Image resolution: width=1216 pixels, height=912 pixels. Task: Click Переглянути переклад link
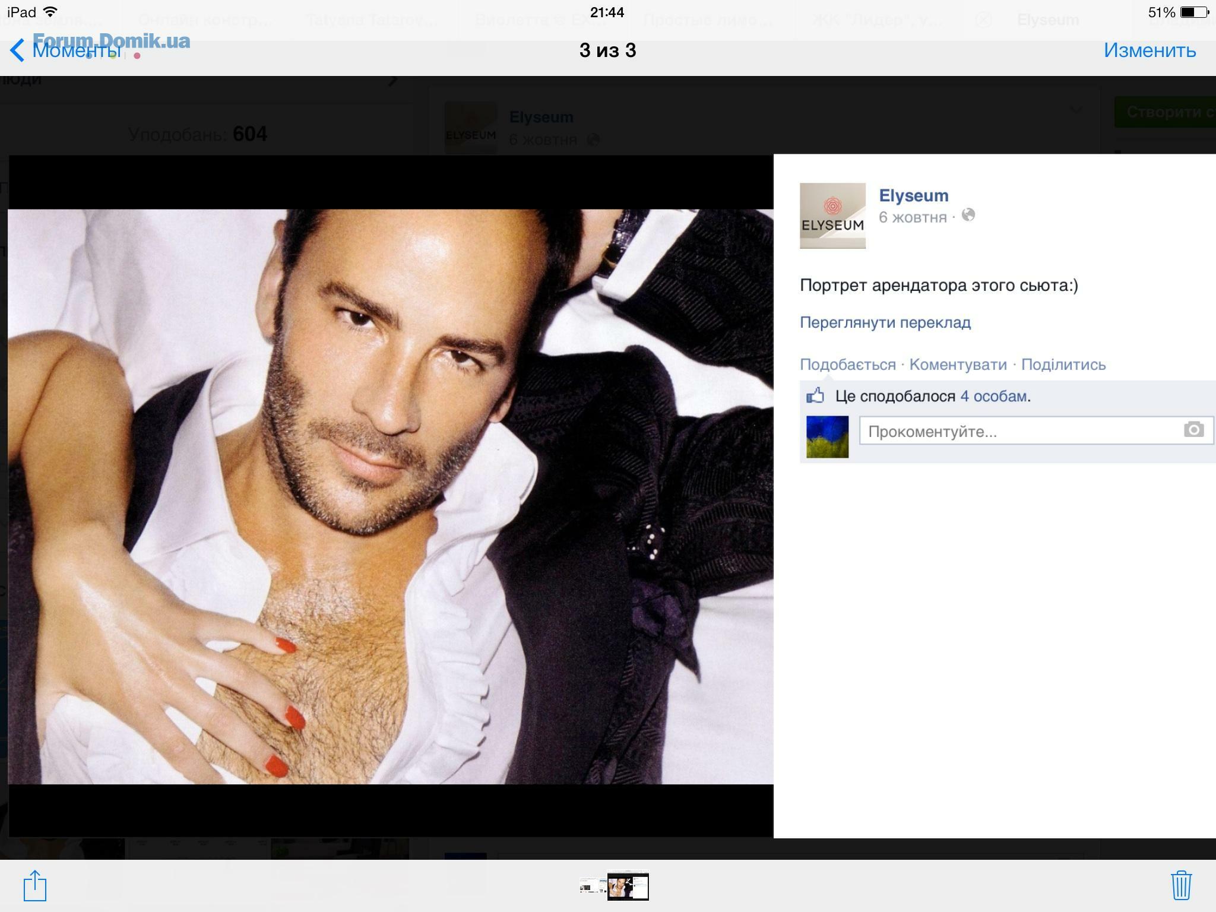point(885,322)
